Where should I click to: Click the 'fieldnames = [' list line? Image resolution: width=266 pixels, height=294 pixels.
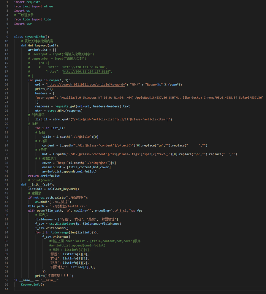[x=77, y=219]
